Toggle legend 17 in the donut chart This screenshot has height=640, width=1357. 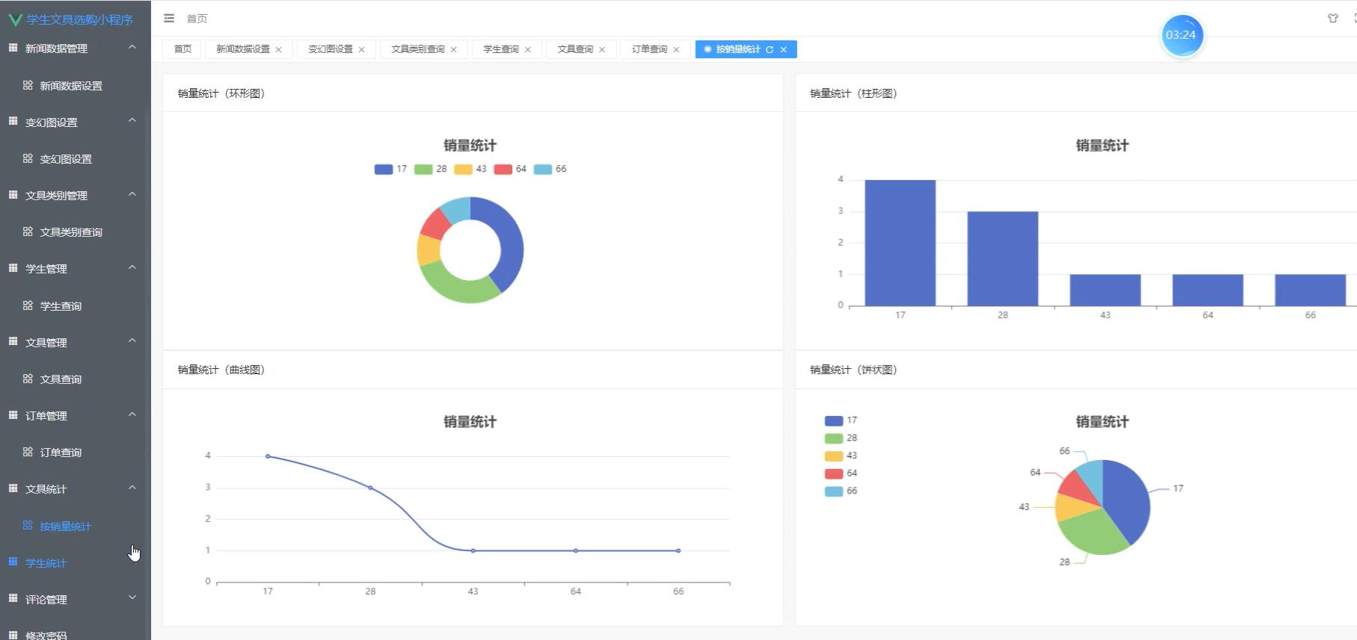[391, 170]
